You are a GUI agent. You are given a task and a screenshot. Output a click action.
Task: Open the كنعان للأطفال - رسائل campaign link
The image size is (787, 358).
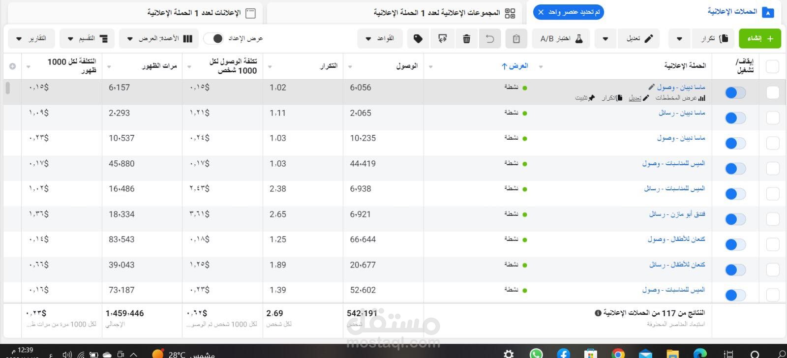click(677, 265)
